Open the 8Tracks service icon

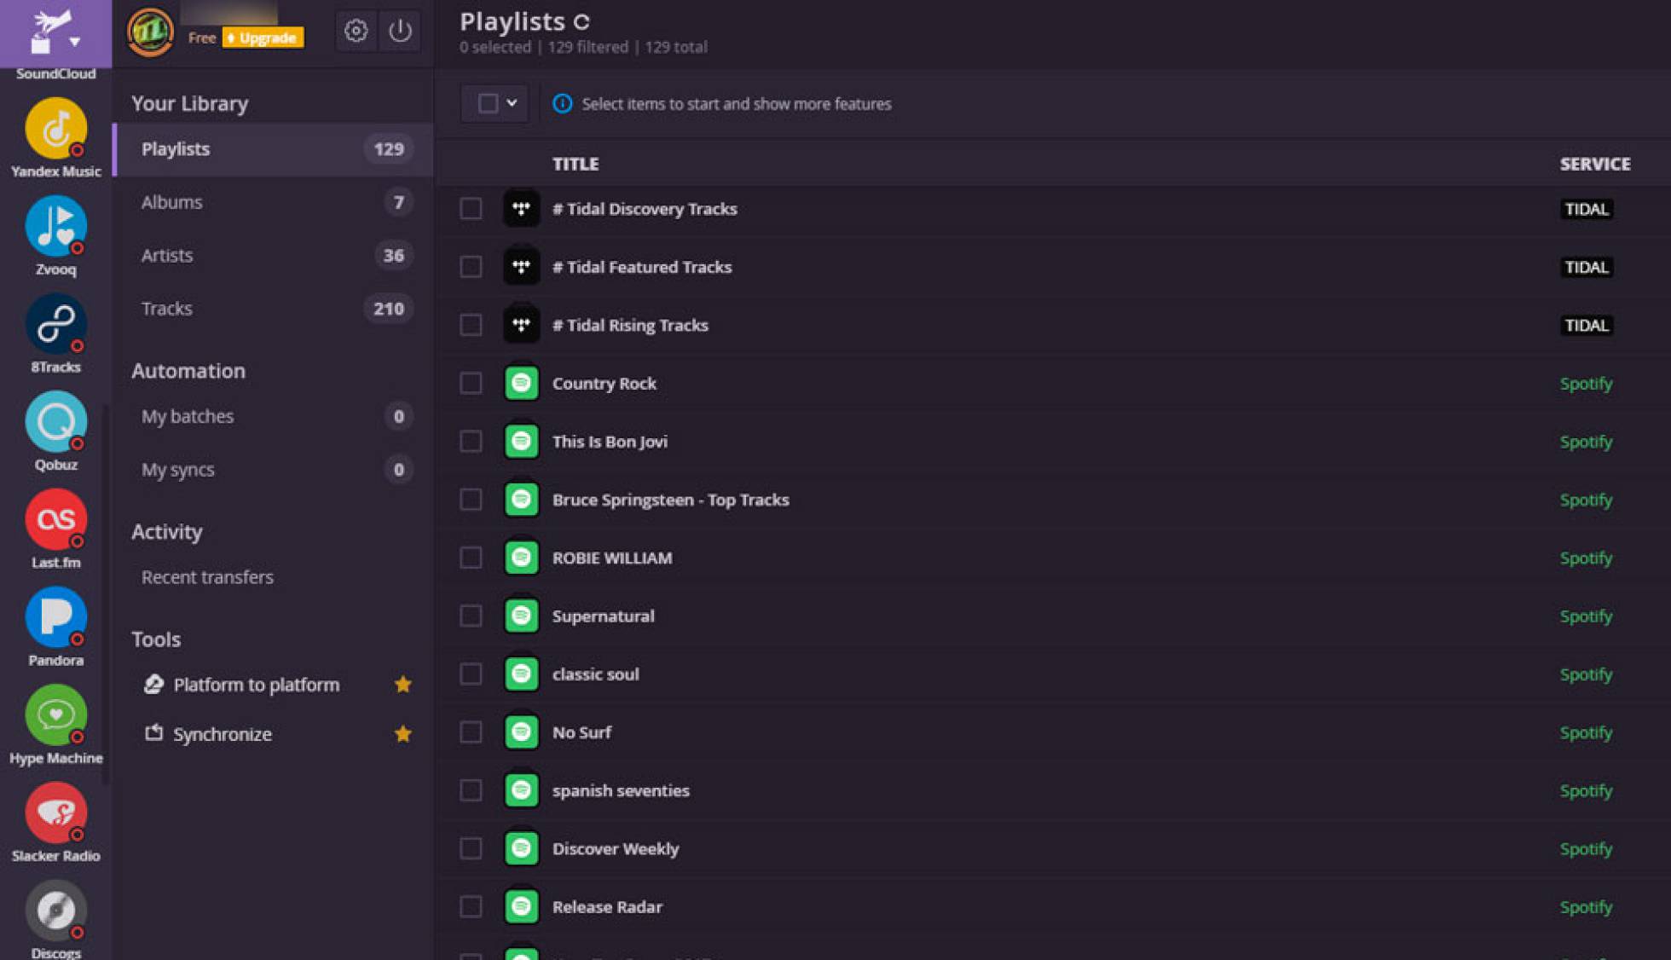click(x=56, y=325)
